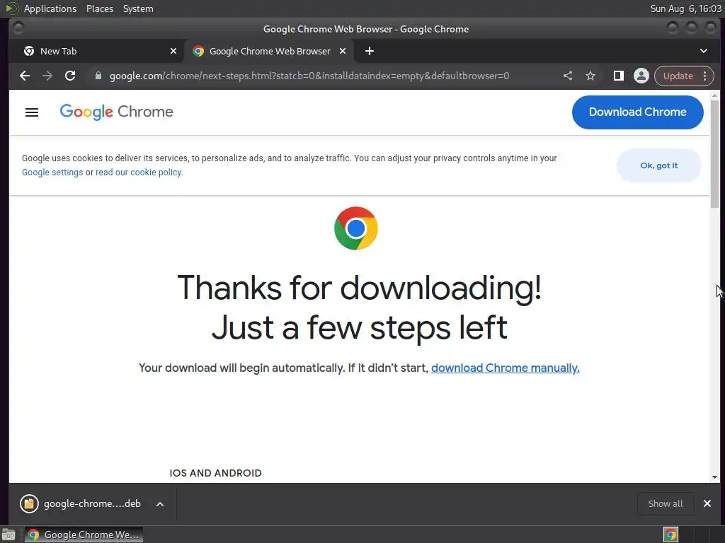This screenshot has width=725, height=543.
Task: Open a new tab with plus button
Action: coord(370,51)
